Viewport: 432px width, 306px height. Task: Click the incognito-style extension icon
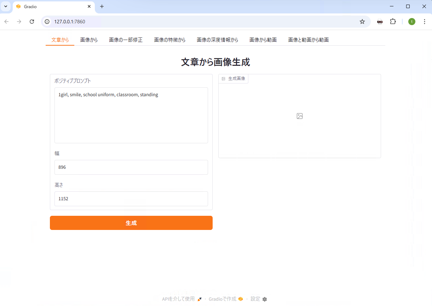[380, 22]
